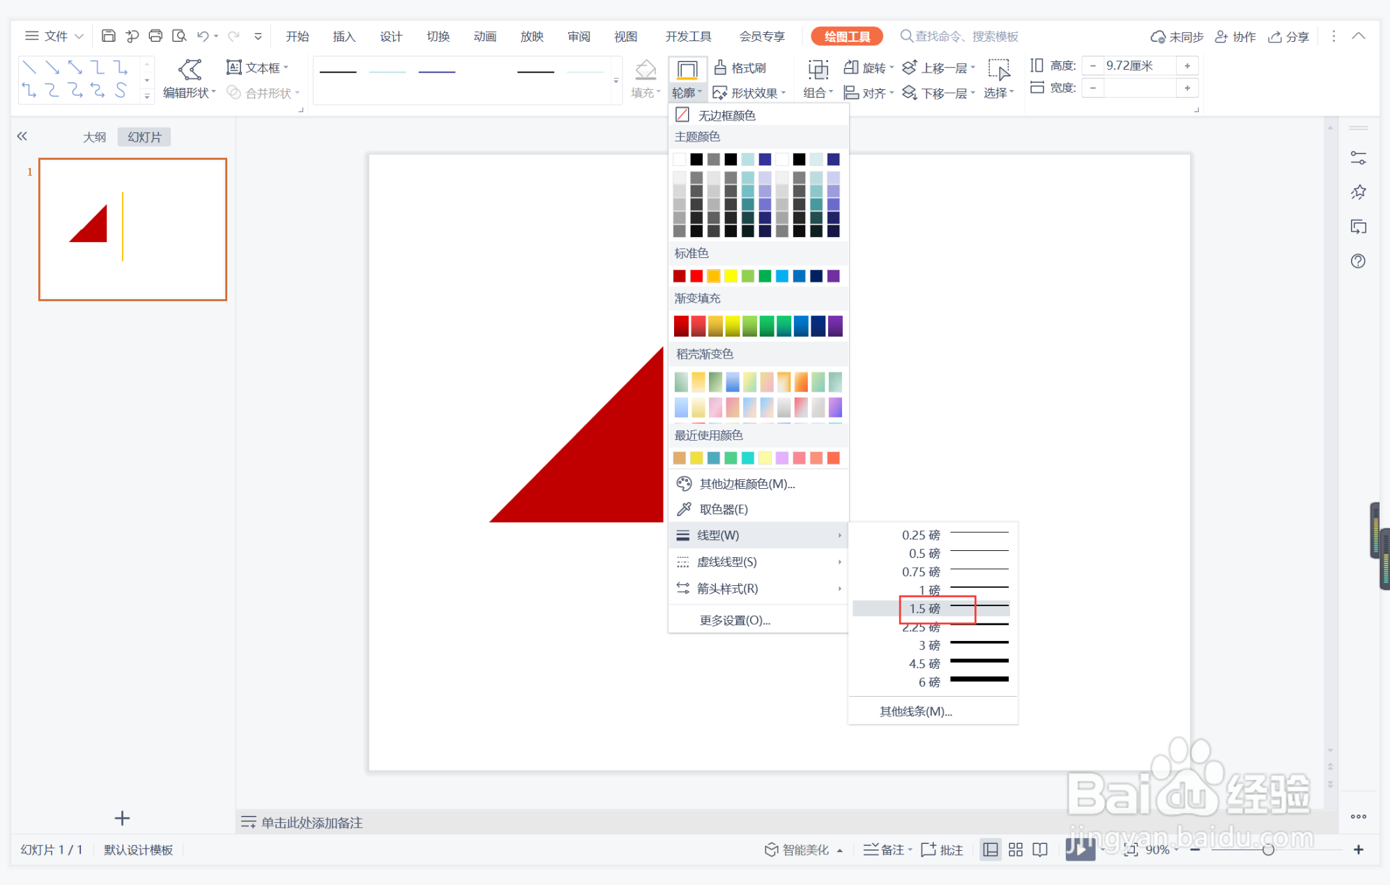Viewport: 1390px width, 885px height.
Task: Pick the yellow standard color swatch
Action: pos(731,276)
